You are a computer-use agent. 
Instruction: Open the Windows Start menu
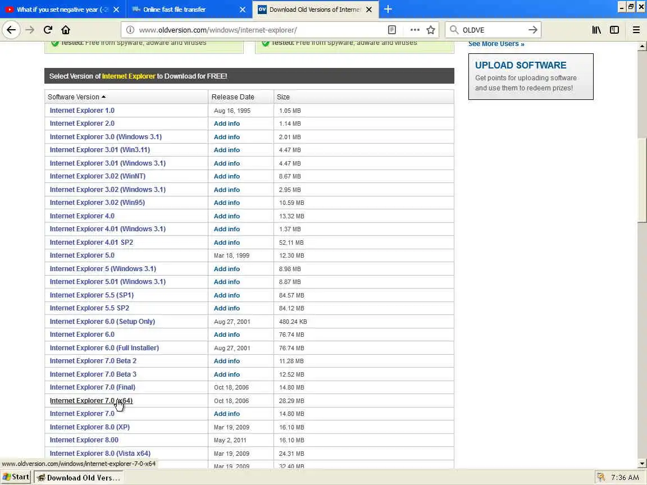[16, 477]
